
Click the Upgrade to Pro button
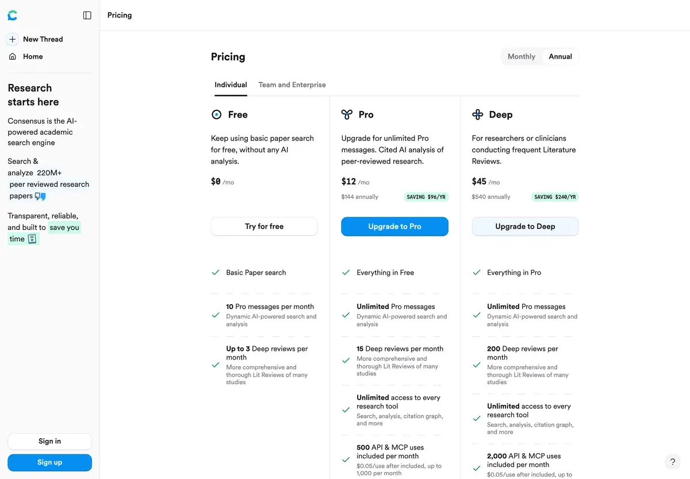[x=395, y=227]
